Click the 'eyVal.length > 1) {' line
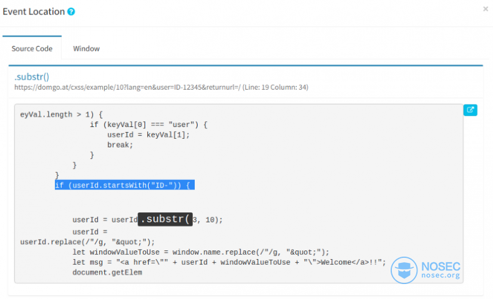Image resolution: width=493 pixels, height=299 pixels. pyautogui.click(x=61, y=115)
